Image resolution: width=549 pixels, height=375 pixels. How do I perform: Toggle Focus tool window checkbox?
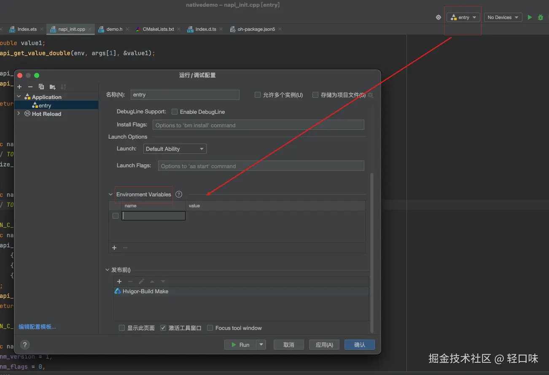(210, 328)
